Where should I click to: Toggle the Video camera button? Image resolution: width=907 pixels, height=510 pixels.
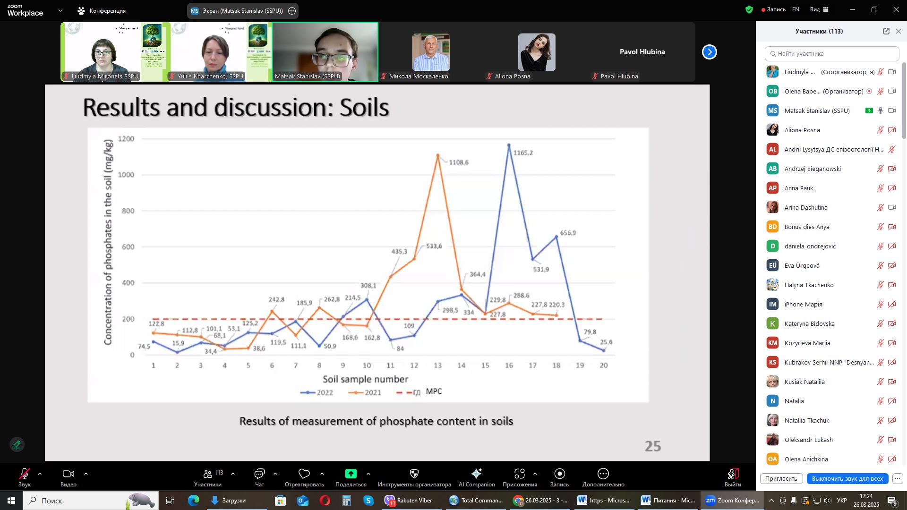point(68,474)
